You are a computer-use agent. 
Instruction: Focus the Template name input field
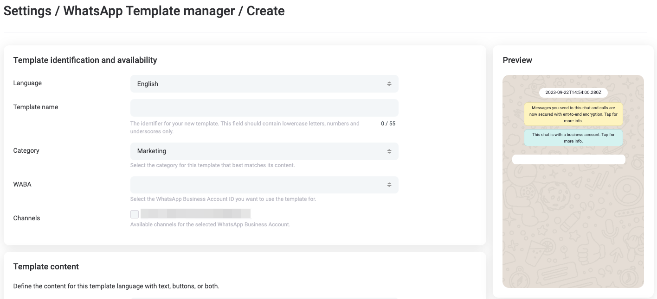tap(264, 108)
